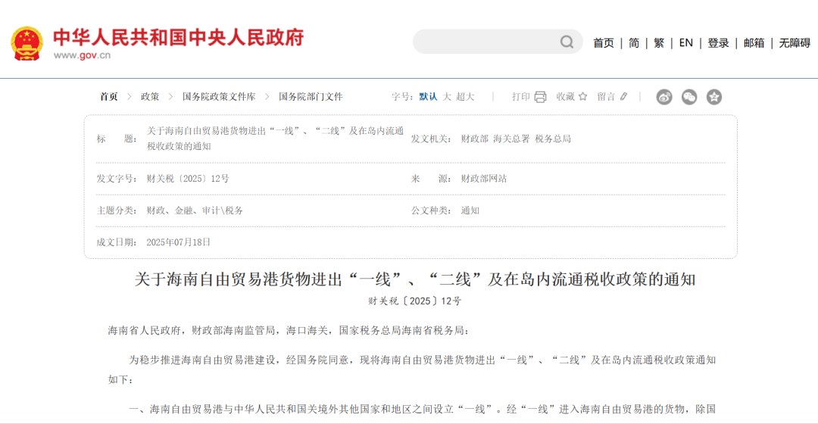
Task: Go to 首页 breadcrumb
Action: tap(109, 96)
